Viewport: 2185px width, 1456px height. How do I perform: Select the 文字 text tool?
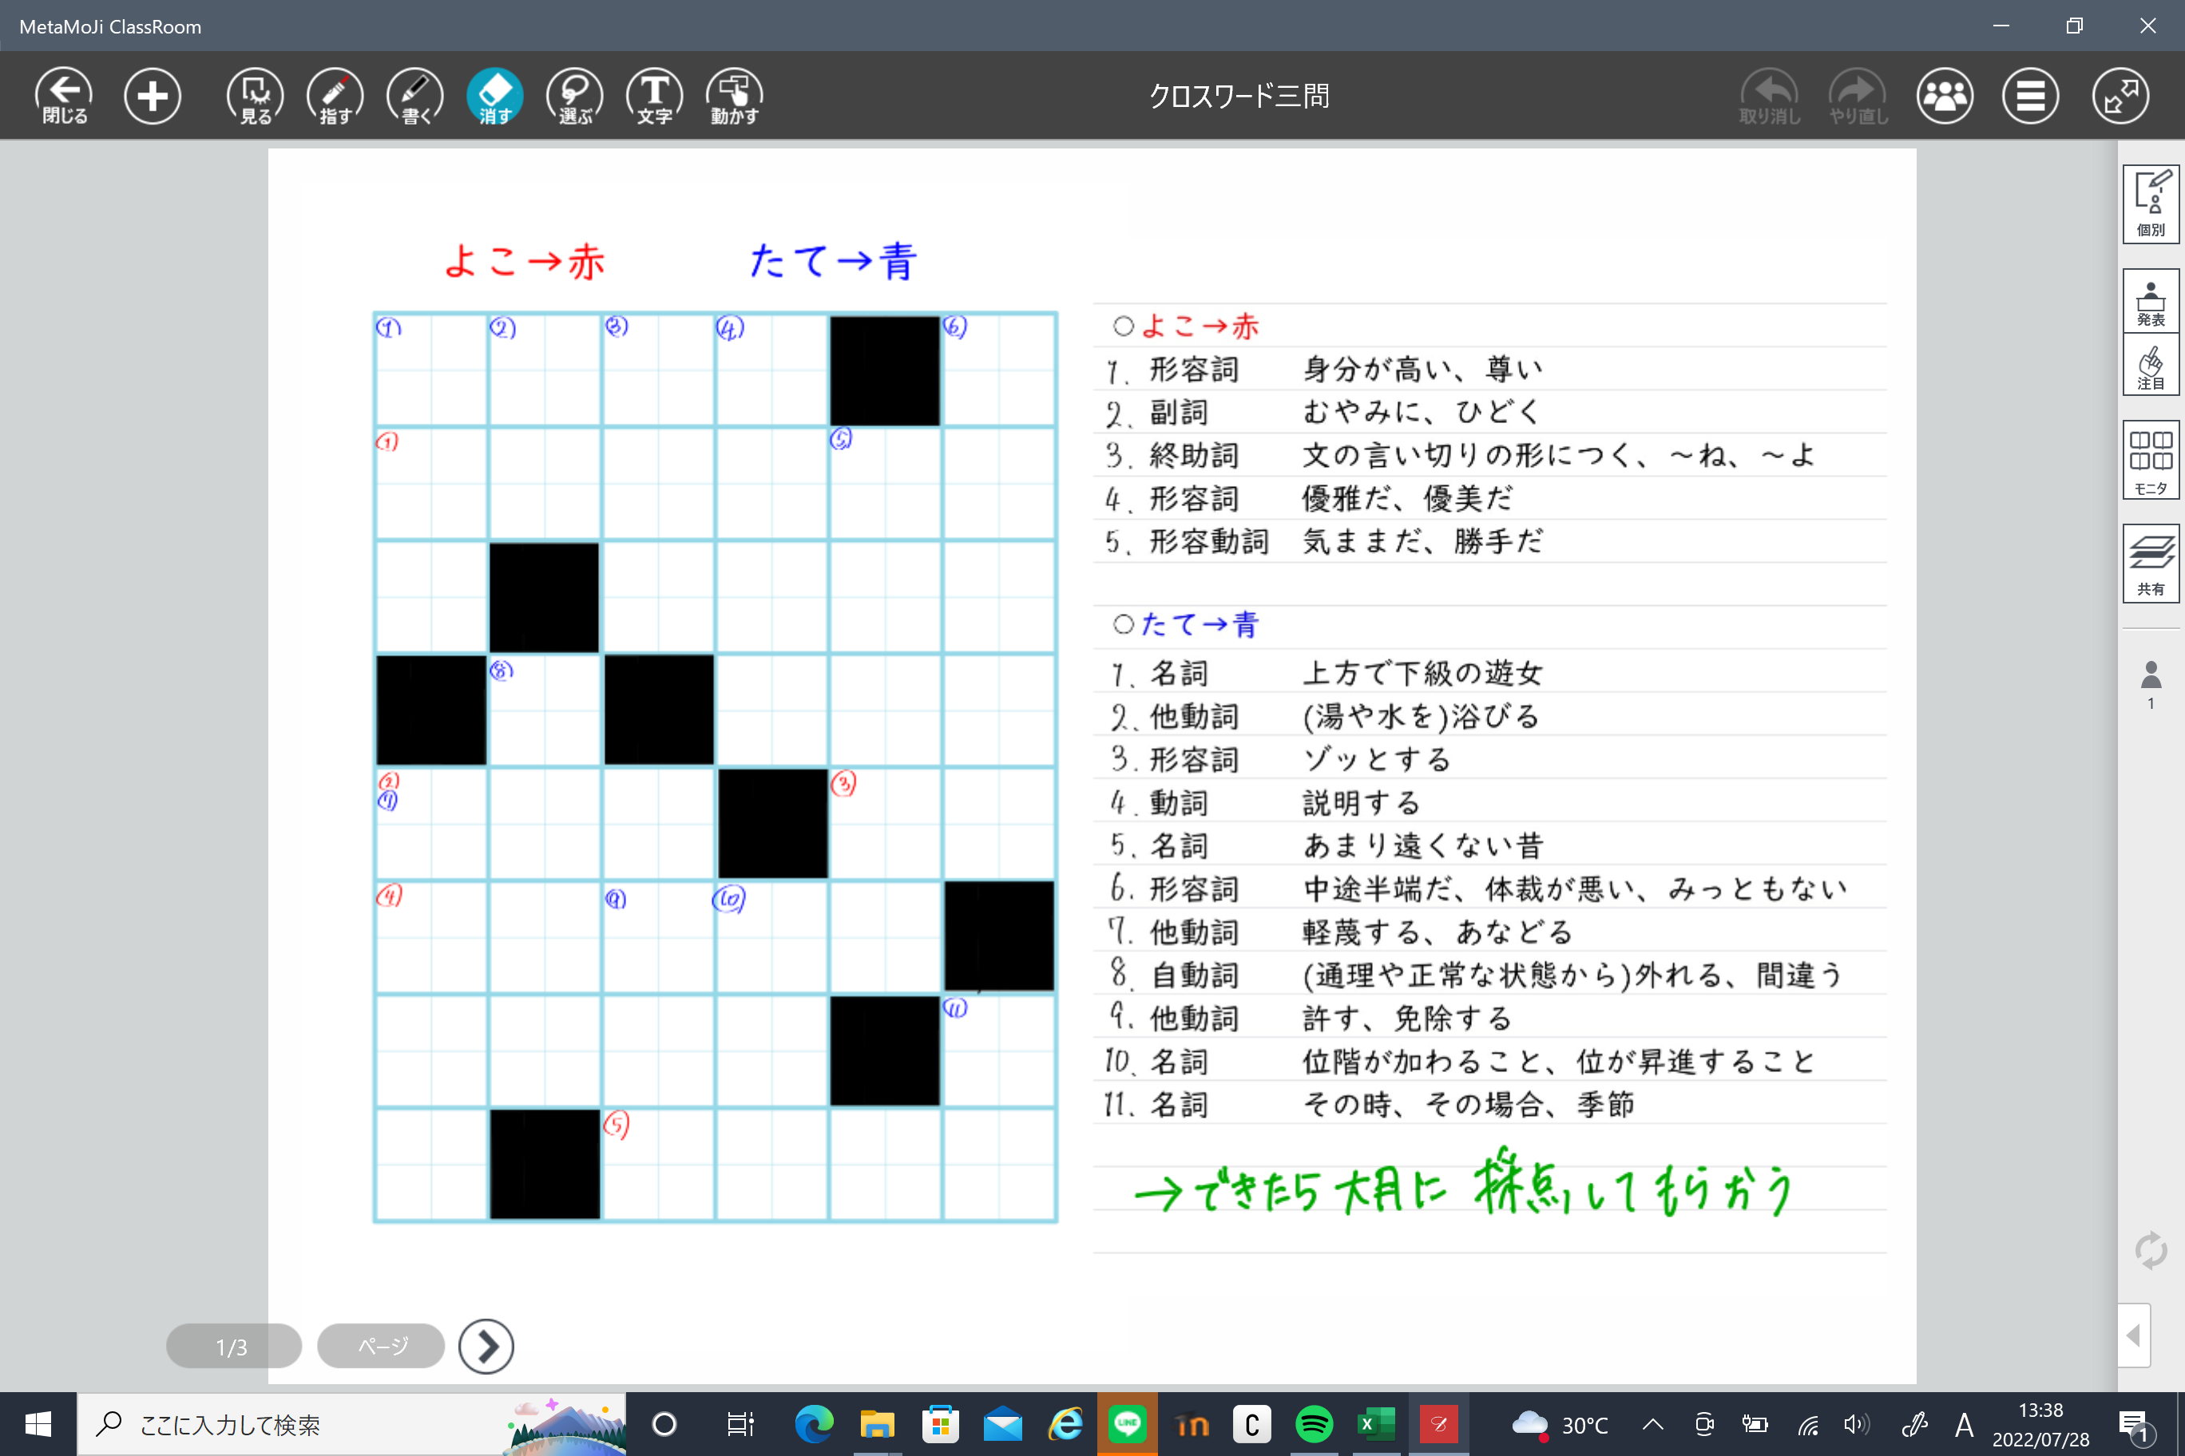tap(655, 95)
